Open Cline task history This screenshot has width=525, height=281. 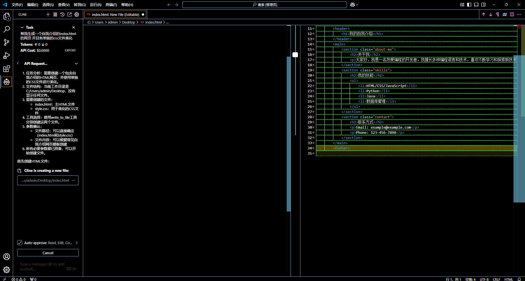[62, 15]
